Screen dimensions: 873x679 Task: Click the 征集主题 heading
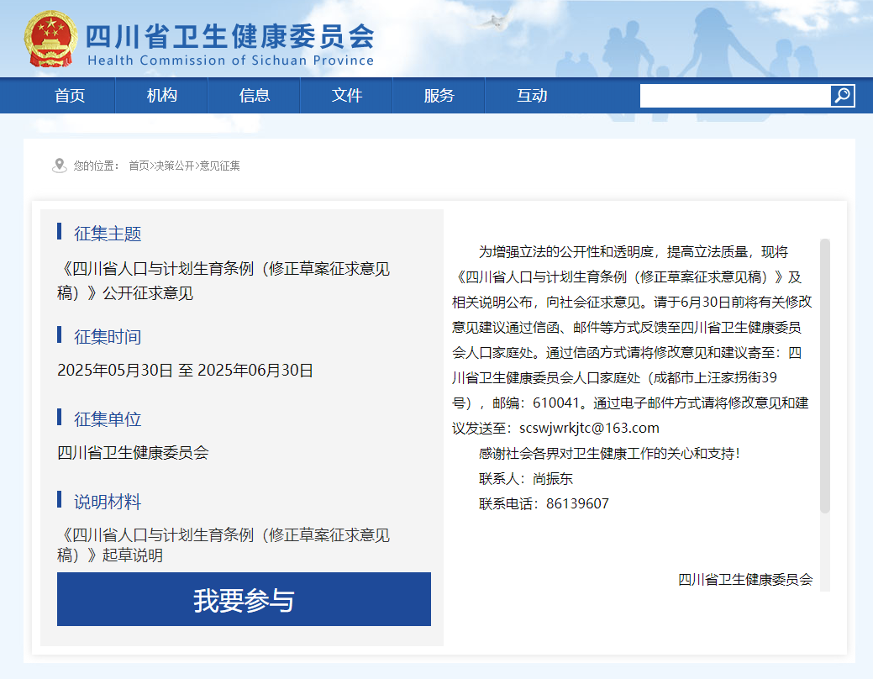[108, 234]
